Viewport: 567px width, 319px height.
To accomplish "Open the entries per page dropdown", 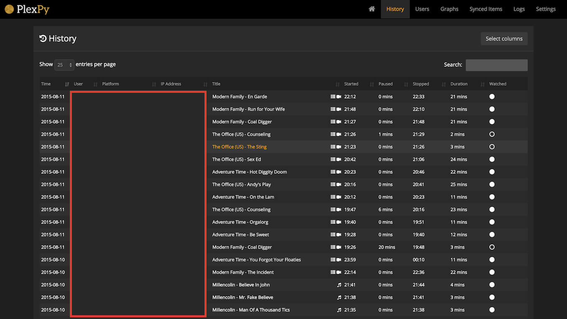I will point(64,65).
